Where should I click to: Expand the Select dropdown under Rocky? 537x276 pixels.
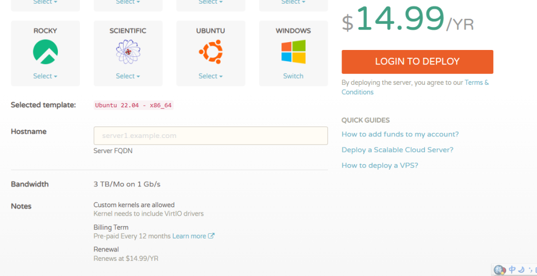tap(45, 76)
